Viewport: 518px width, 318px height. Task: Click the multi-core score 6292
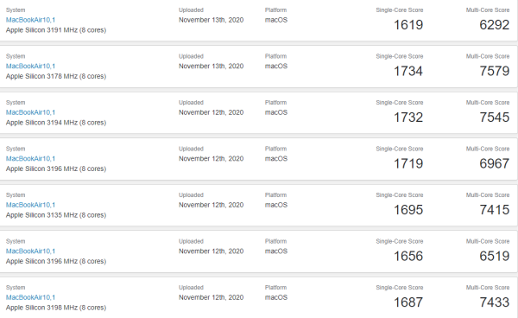click(x=494, y=25)
